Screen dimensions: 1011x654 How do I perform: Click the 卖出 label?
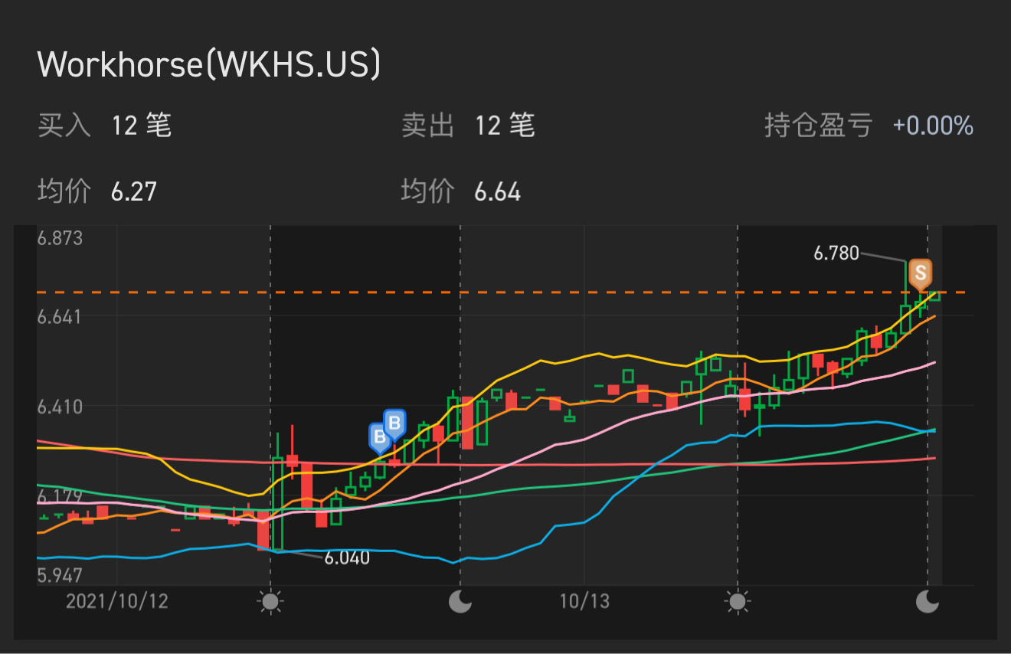click(427, 125)
